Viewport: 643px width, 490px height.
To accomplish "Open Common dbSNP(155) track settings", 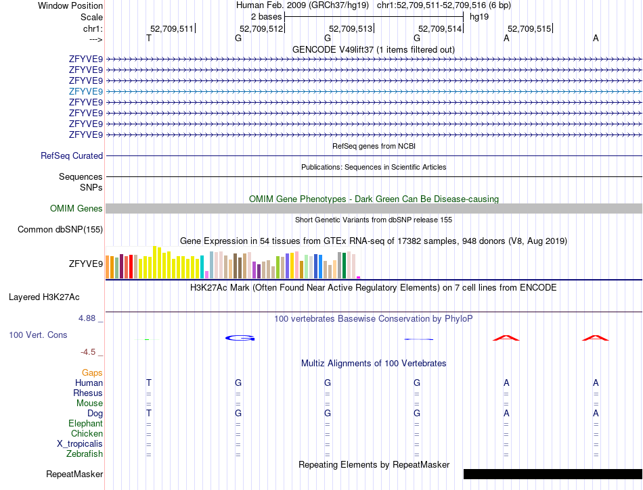I will (x=60, y=229).
